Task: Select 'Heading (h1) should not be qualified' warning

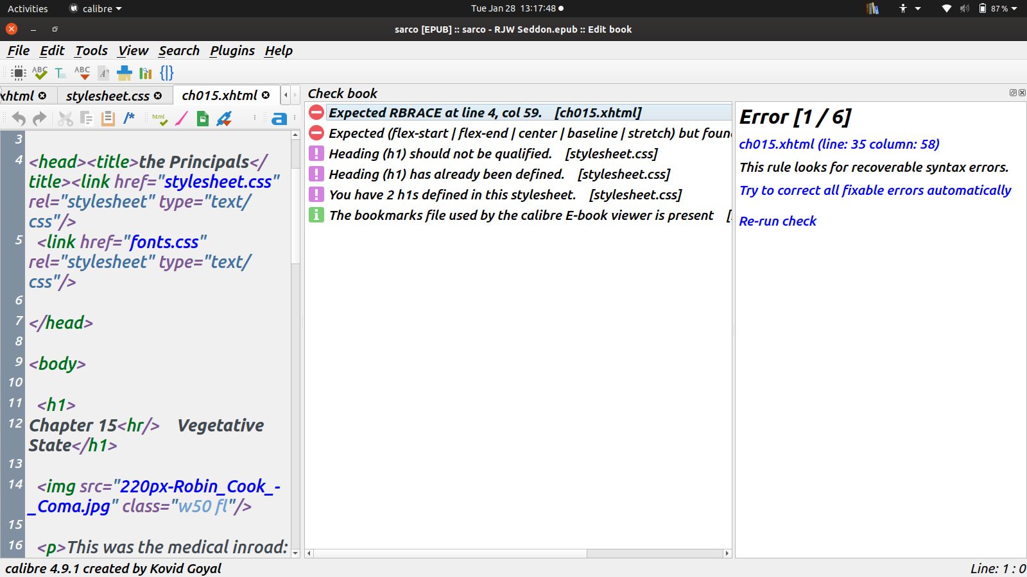Action: pos(519,154)
